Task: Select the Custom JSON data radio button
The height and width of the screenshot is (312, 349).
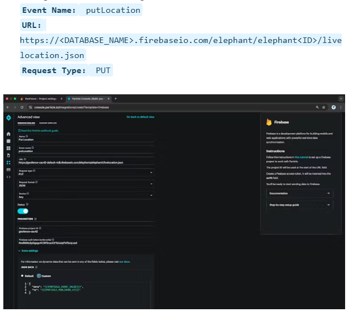Action: pos(39,276)
